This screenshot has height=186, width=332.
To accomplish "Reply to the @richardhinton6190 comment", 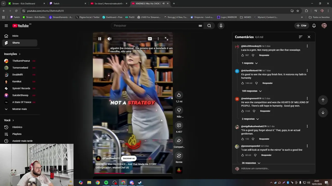I will point(267,83).
